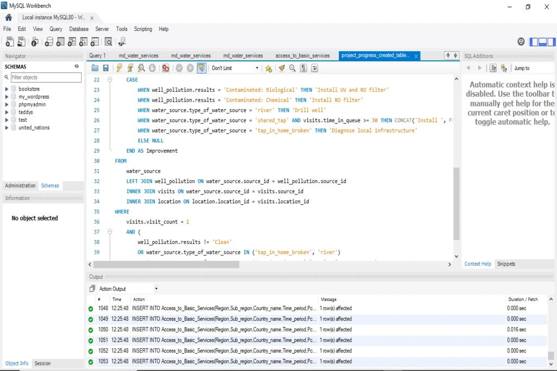Expand the teddys schema
The image size is (557, 371).
(7, 112)
